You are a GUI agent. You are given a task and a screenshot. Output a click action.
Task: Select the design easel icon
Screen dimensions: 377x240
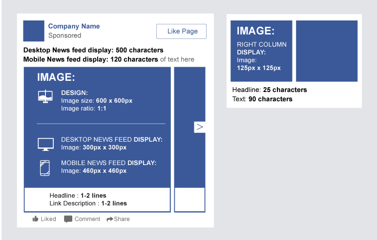[x=45, y=96]
